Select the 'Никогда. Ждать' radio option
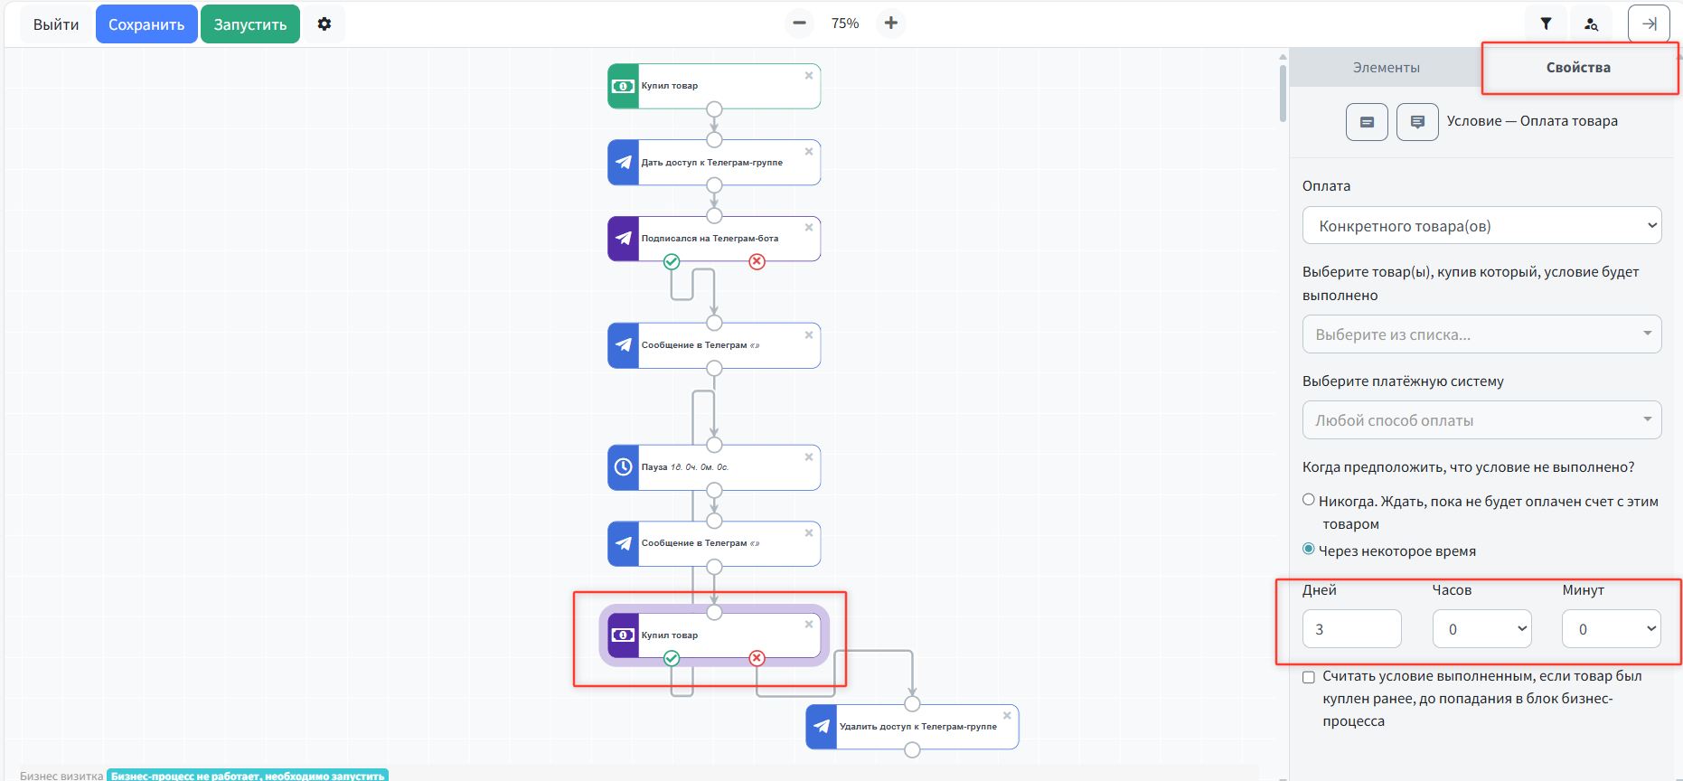 click(x=1309, y=500)
